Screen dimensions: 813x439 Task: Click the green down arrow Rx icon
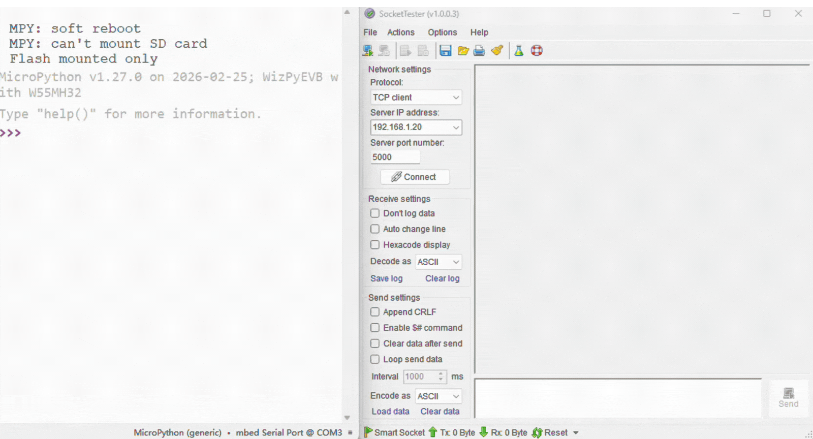click(484, 432)
